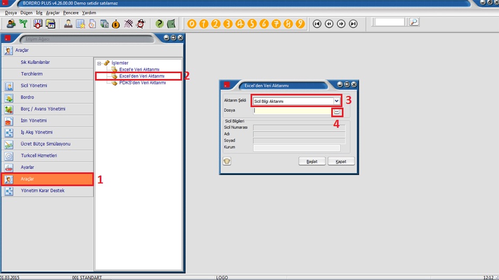Select Sık Kullanılanlar in the sidebar
The width and height of the screenshot is (499, 280).
(x=47, y=62)
